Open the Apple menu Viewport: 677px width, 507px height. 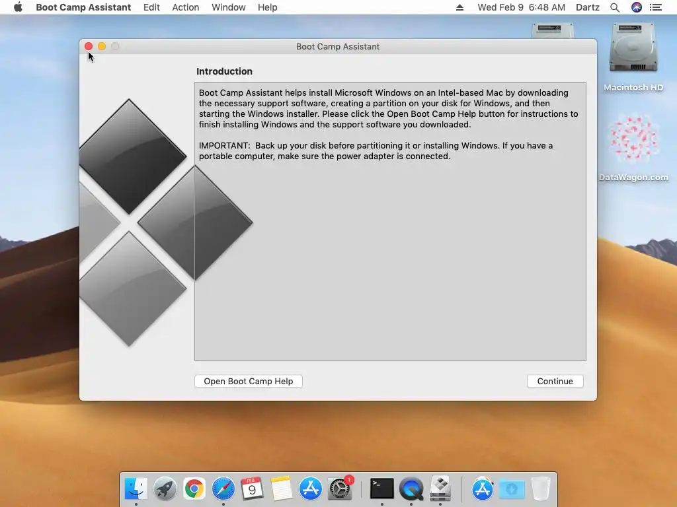(18, 7)
